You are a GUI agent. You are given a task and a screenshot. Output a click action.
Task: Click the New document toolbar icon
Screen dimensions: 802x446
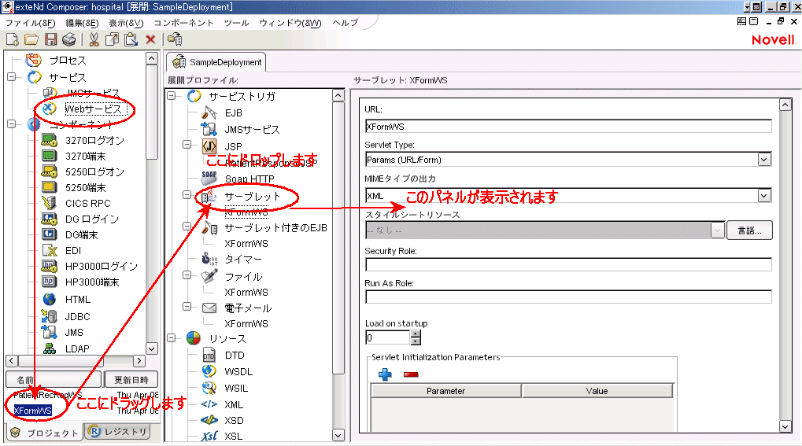13,39
